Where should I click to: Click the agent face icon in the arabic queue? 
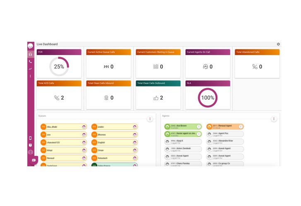[135, 127]
